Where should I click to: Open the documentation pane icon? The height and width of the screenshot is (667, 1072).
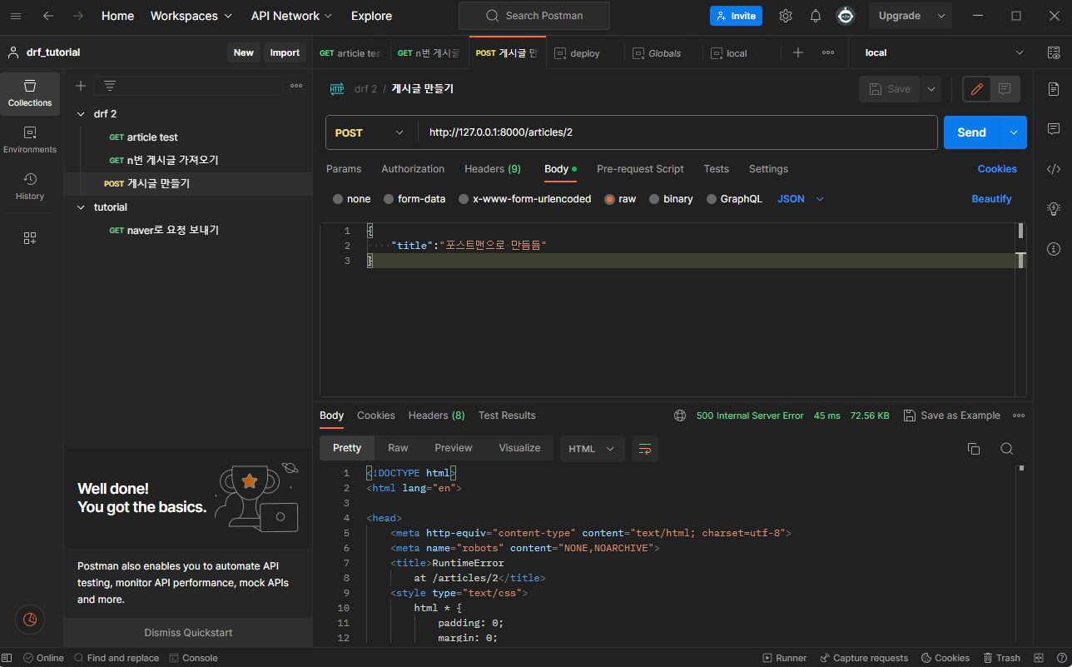[x=1054, y=89]
